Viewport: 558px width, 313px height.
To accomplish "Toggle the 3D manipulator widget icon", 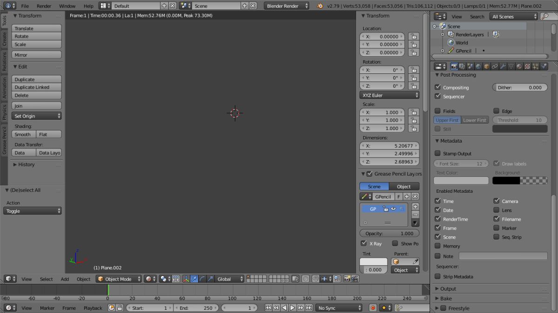I will [186, 279].
